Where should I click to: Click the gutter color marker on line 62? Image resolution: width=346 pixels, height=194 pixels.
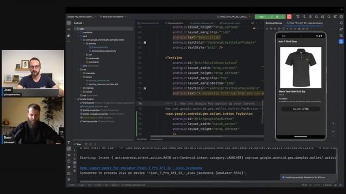pyautogui.click(x=145, y=43)
